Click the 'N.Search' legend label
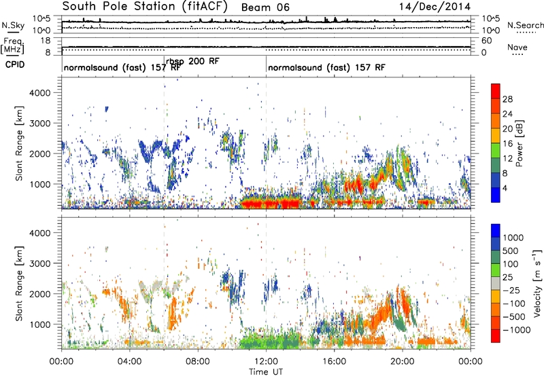Image resolution: width=544 pixels, height=376 pixels. [525, 25]
